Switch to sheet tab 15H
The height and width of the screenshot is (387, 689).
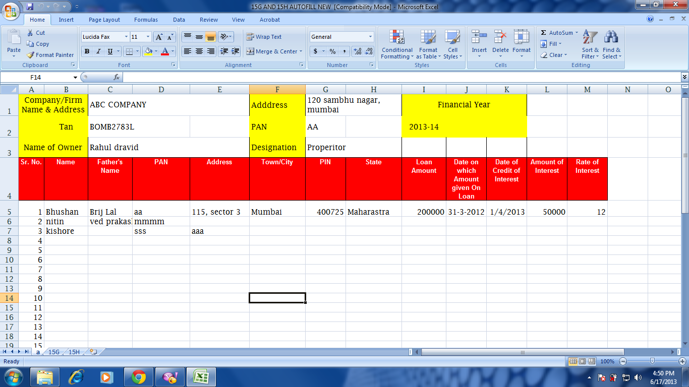pyautogui.click(x=74, y=352)
